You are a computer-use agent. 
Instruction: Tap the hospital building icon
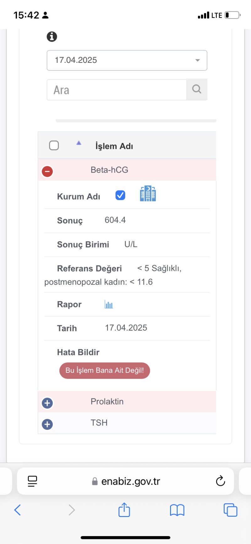(x=148, y=194)
